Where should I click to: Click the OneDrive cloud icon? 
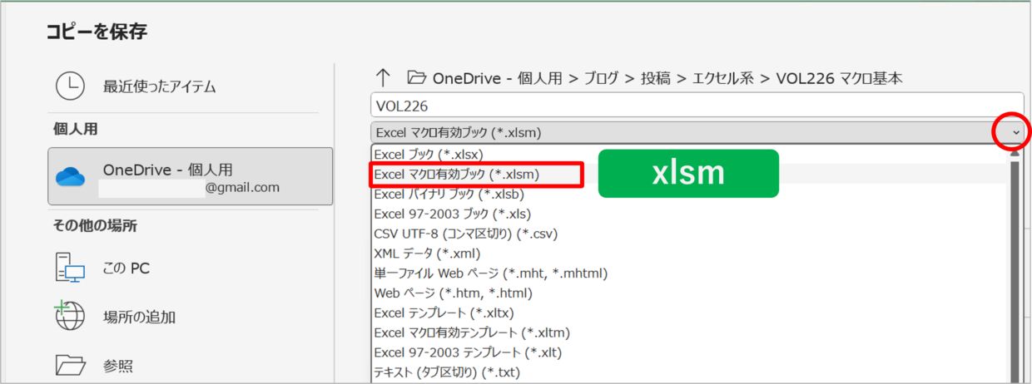[x=71, y=176]
